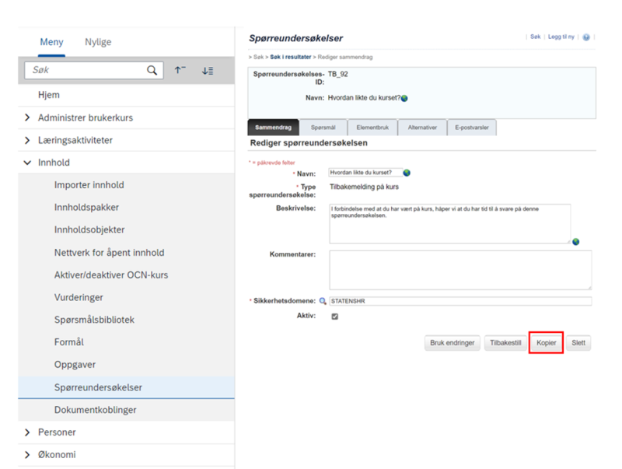Collapse the Innhold menu section

27,163
